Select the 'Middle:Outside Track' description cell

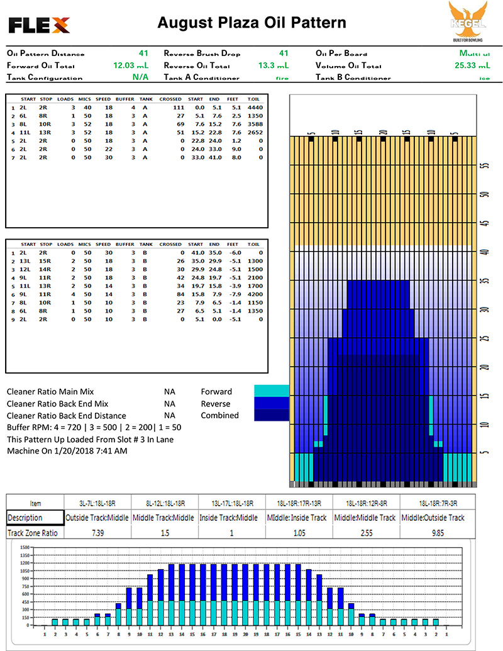[434, 518]
